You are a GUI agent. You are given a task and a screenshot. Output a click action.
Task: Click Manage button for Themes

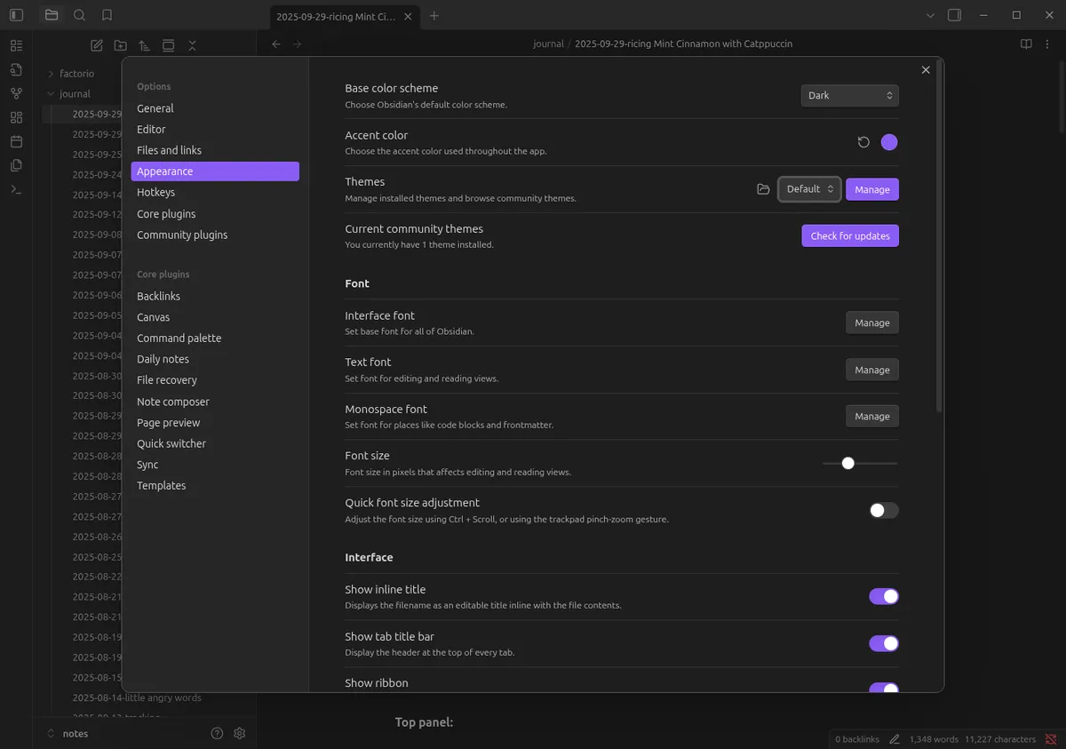click(x=872, y=189)
